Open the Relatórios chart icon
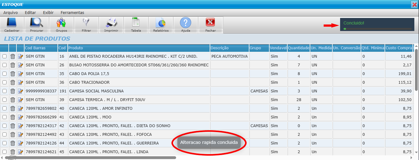This screenshot has height=160, width=419. [x=161, y=23]
